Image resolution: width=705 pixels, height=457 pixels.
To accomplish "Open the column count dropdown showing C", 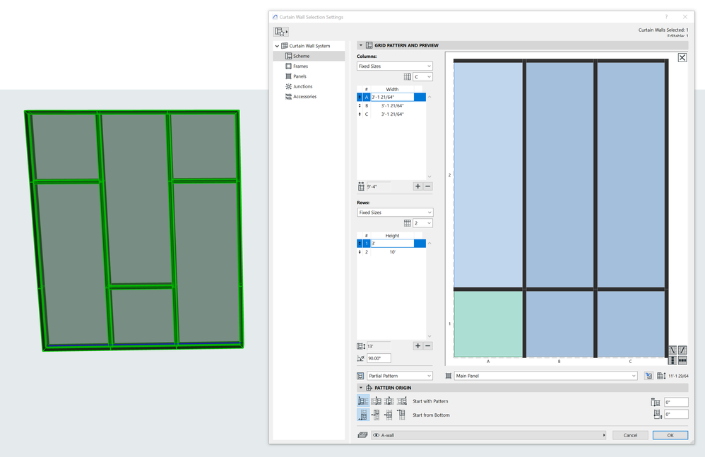I will [x=422, y=77].
